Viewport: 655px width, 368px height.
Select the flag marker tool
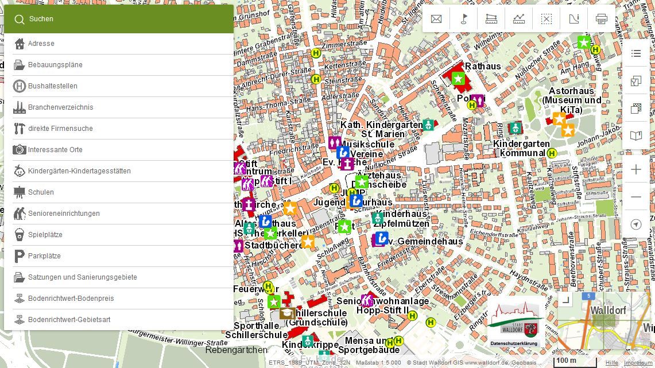[x=464, y=19]
